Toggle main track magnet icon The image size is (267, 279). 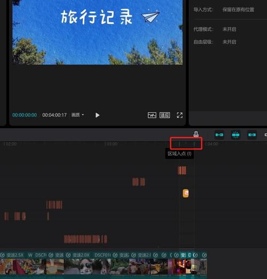(219, 135)
